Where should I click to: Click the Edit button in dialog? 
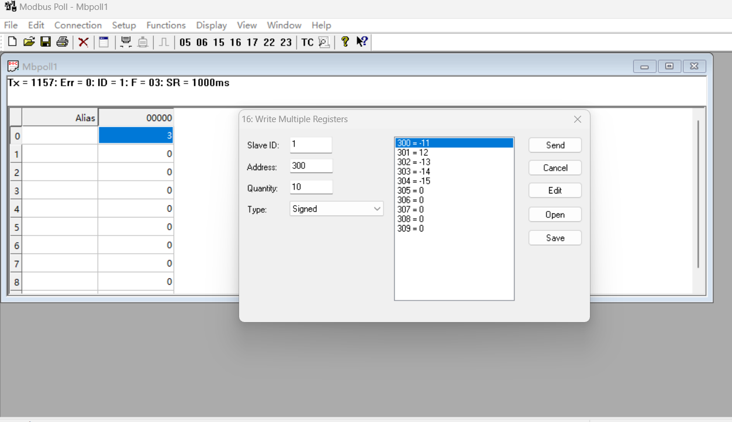[x=555, y=191]
